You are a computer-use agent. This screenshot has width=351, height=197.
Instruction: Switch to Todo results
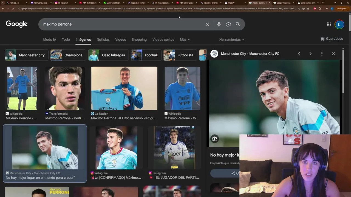pos(66,40)
